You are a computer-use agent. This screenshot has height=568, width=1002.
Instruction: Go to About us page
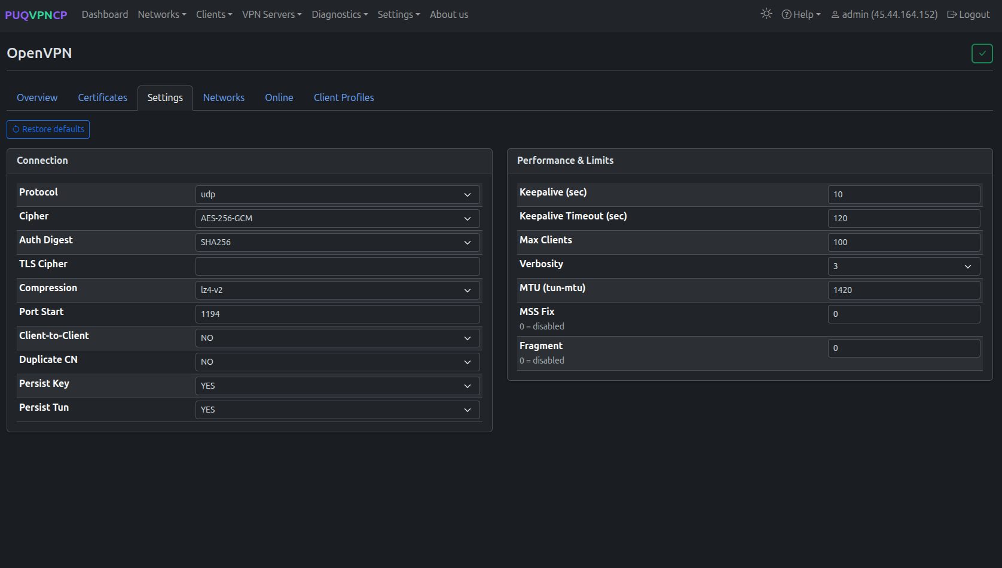[449, 14]
